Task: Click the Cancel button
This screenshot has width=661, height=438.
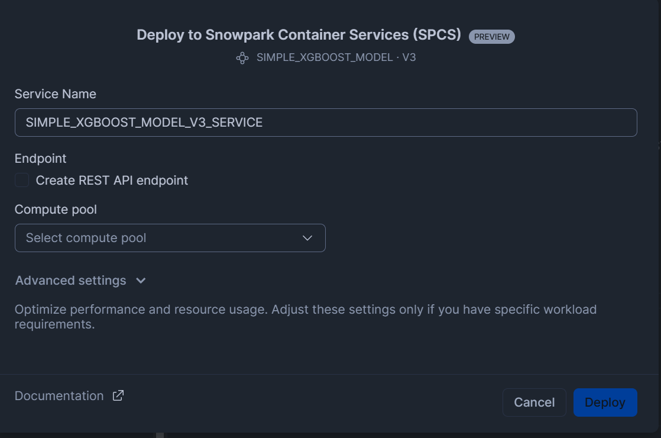Action: [534, 402]
